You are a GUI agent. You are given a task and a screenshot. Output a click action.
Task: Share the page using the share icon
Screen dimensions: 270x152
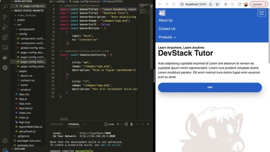(211, 4)
